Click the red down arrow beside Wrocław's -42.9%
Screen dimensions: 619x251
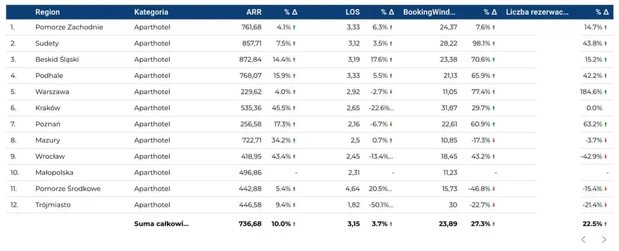click(x=605, y=156)
